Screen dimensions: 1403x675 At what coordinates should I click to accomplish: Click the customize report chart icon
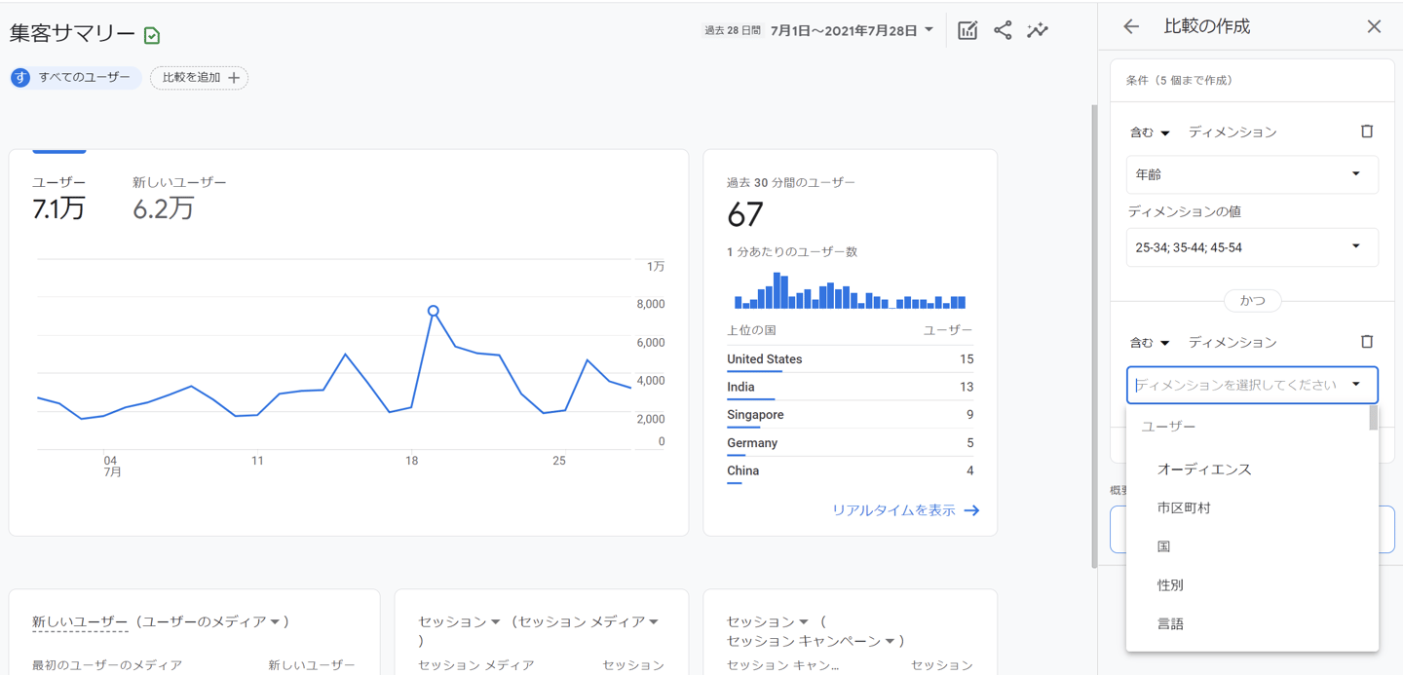967,30
